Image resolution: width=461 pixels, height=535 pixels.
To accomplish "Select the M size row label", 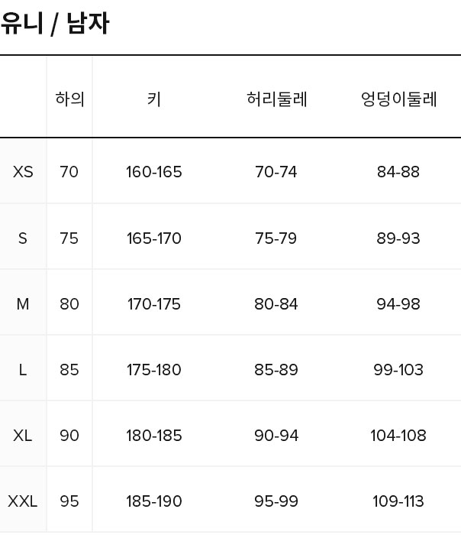I will 23,304.
